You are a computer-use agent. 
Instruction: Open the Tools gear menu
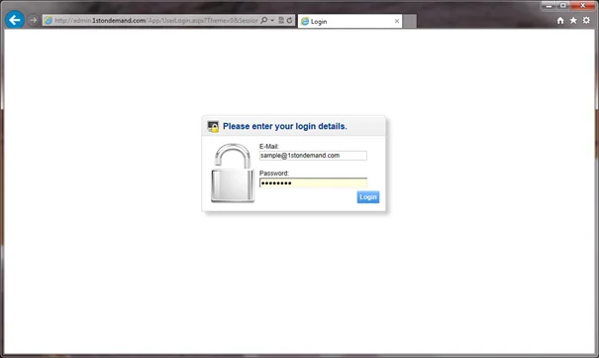click(x=586, y=20)
